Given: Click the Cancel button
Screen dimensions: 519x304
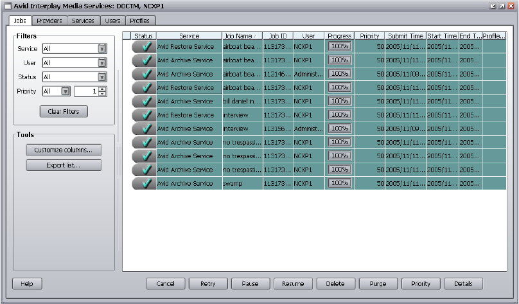Looking at the screenshot, I should (x=166, y=284).
